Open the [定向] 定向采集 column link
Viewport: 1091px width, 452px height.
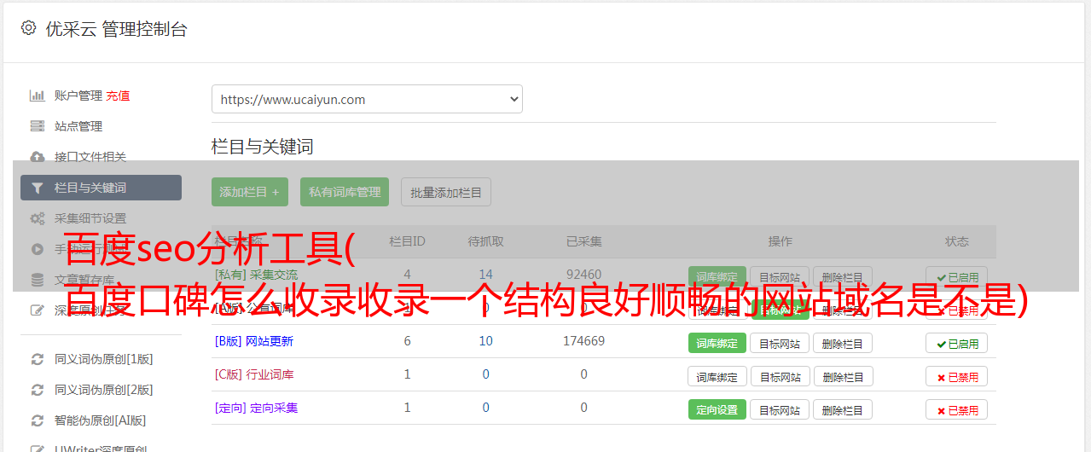pyautogui.click(x=257, y=408)
